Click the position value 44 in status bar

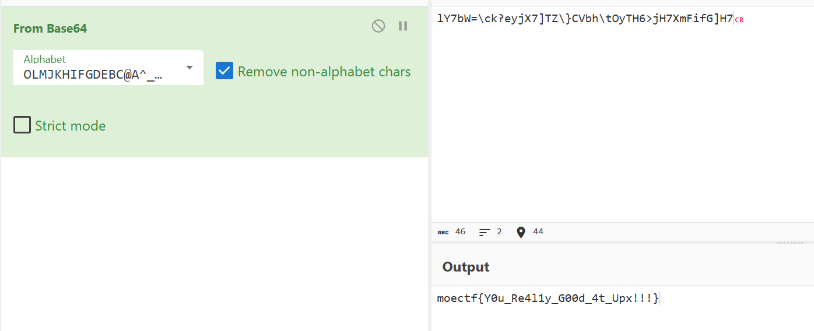tap(538, 232)
